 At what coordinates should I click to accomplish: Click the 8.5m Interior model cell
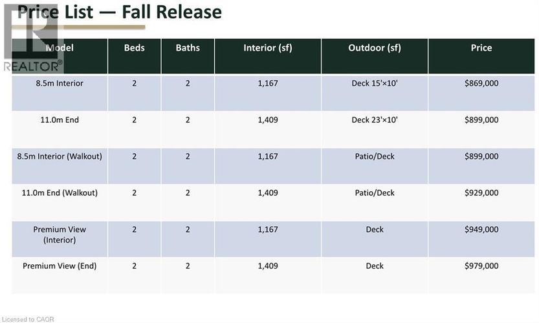pos(60,83)
